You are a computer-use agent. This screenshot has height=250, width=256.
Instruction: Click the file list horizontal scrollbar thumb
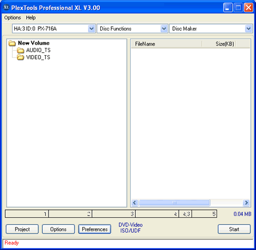[x=174, y=203]
